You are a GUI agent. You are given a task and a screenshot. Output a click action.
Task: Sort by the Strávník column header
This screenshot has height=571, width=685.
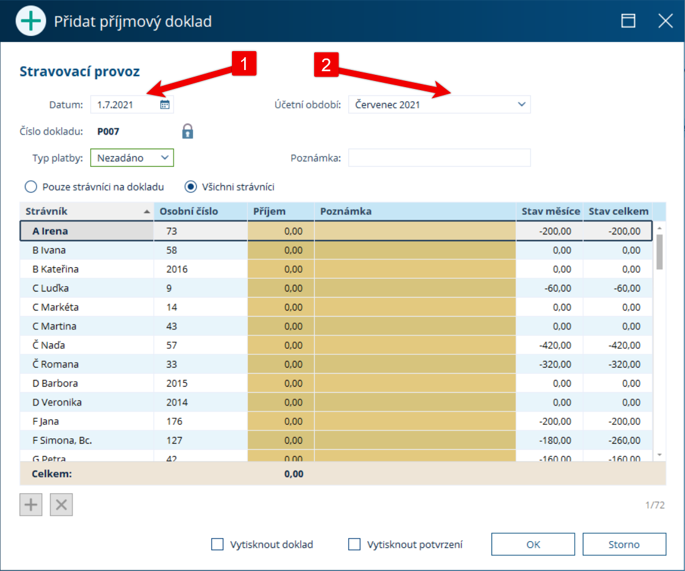[86, 211]
